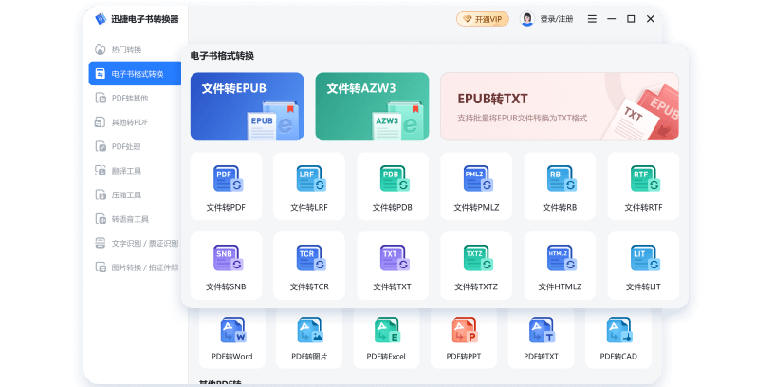Click the PDF转Excel icon

pos(386,331)
